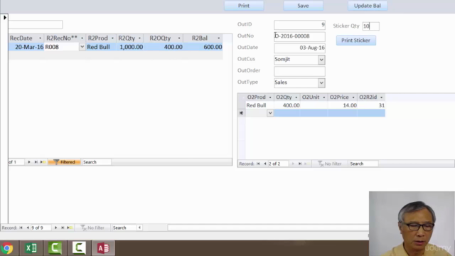
Task: Add new record in R2 subform navigation
Action: [43, 162]
